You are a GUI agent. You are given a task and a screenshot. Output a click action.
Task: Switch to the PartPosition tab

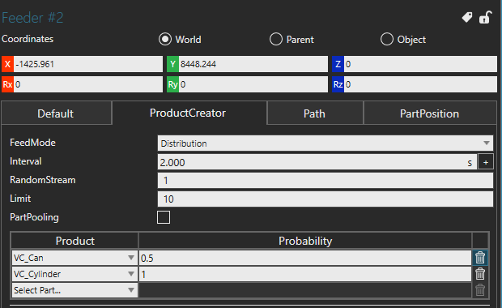tap(429, 113)
